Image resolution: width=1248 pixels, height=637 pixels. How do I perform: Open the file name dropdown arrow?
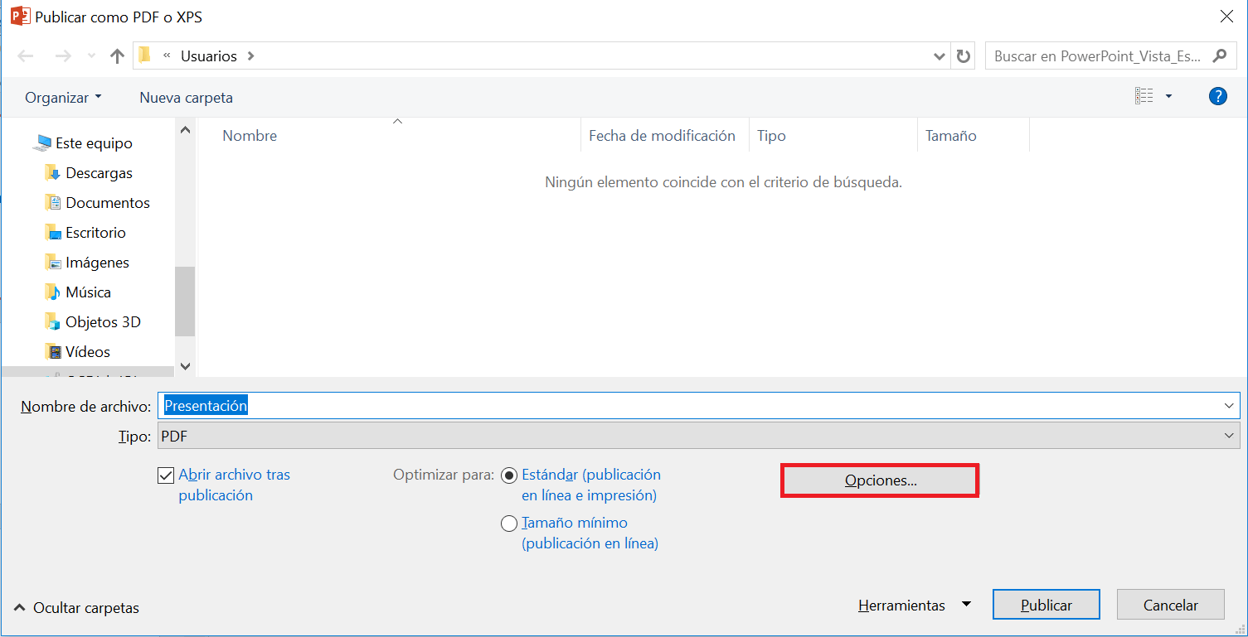1229,406
